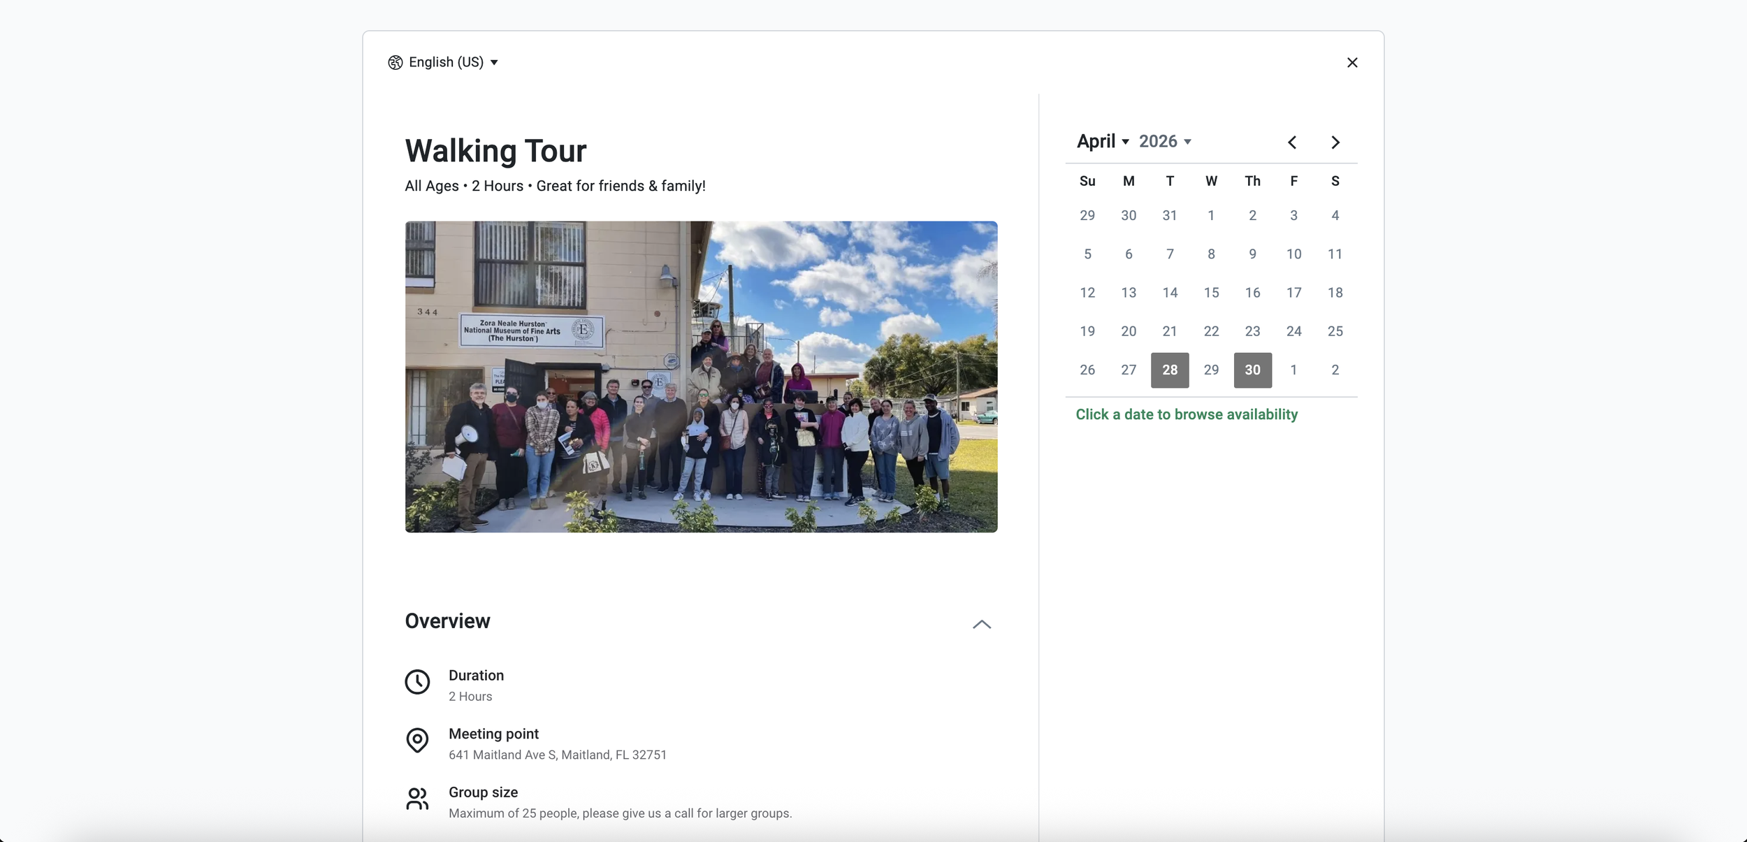Viewport: 1747px width, 842px height.
Task: Close the Walking Tour dialog
Action: pyautogui.click(x=1351, y=63)
